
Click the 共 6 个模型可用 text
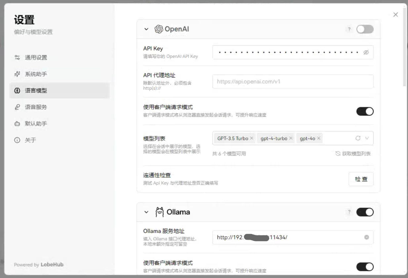coord(229,154)
